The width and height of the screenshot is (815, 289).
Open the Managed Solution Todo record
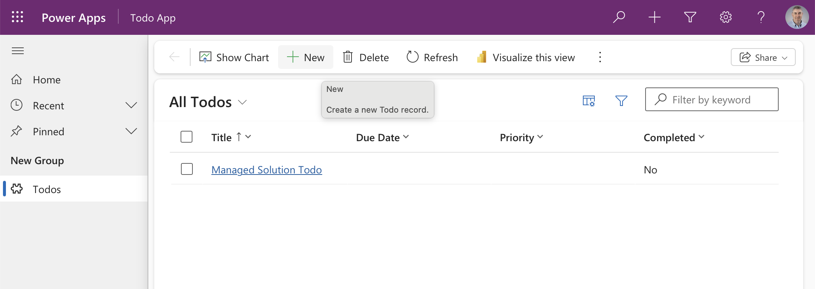(x=267, y=170)
